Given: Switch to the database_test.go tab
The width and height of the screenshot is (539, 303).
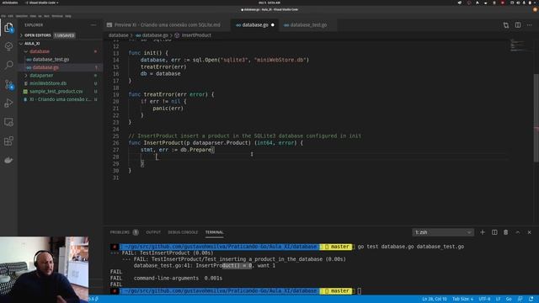Looking at the screenshot, I should click(x=308, y=24).
